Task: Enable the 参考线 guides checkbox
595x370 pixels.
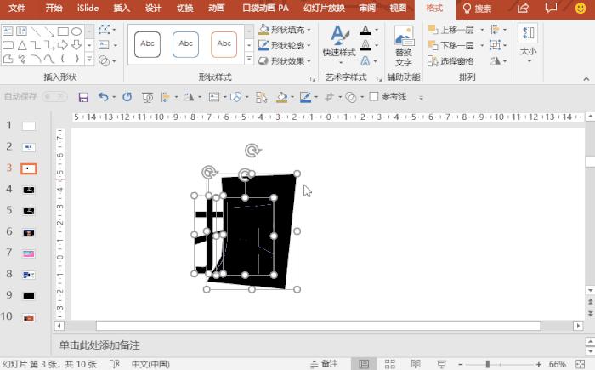Action: [x=374, y=96]
